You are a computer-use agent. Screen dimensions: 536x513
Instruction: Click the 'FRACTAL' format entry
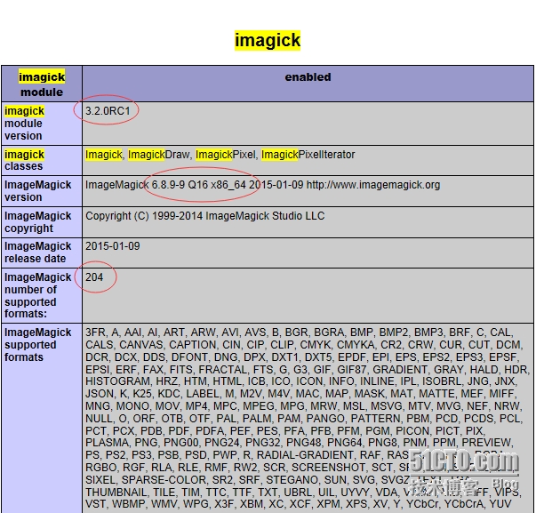(222, 370)
